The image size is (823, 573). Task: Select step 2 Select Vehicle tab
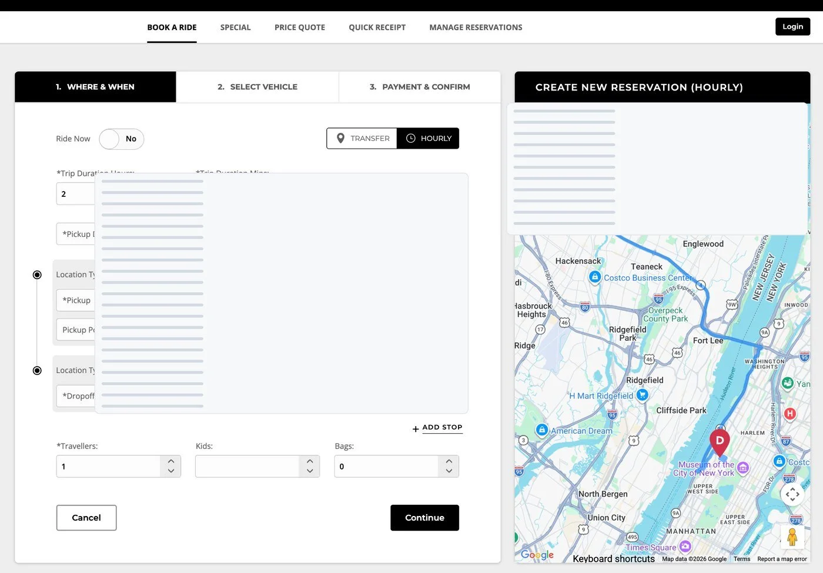[257, 87]
